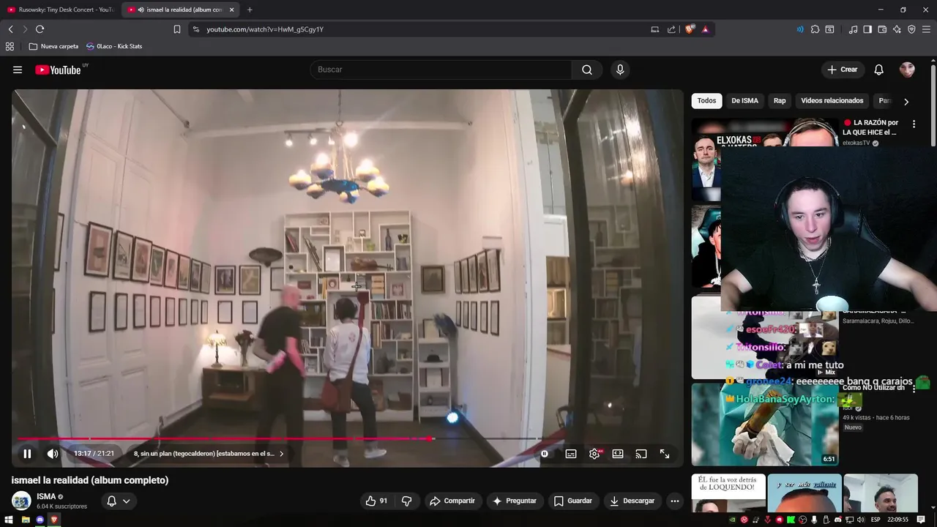Open the notifications bell in YouTube header

pos(879,70)
